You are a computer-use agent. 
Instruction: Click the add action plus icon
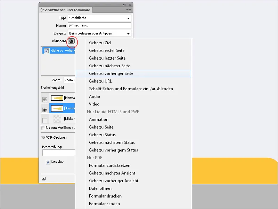pyautogui.click(x=71, y=41)
